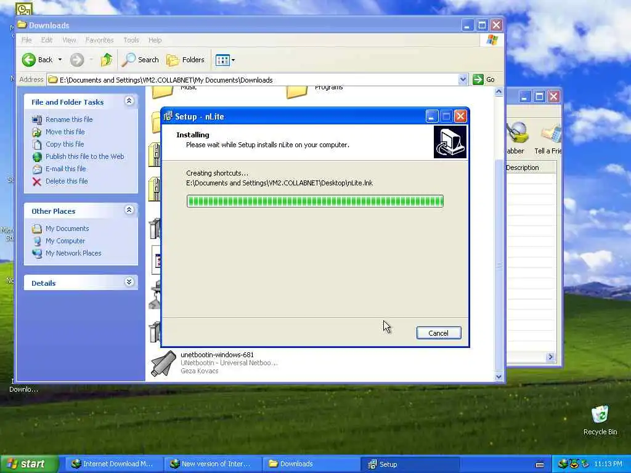Collapse the Other Places panel

pos(129,210)
